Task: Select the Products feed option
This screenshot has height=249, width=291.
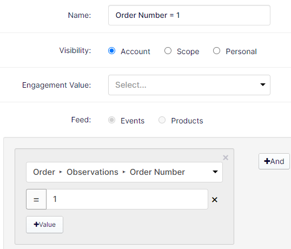Action: 162,120
